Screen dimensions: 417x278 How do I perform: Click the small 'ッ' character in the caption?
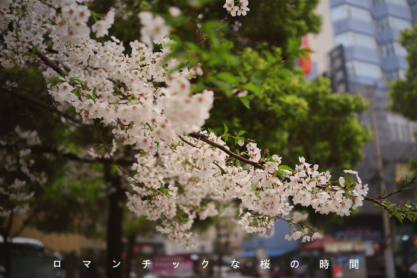[x=176, y=265]
